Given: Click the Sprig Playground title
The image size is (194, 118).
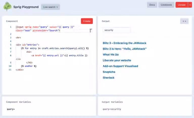Looking at the screenshot, I should click(26, 7).
